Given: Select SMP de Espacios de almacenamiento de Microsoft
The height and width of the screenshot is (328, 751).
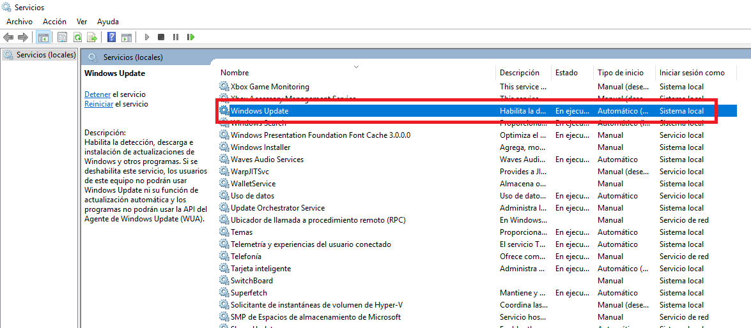Looking at the screenshot, I should [316, 317].
